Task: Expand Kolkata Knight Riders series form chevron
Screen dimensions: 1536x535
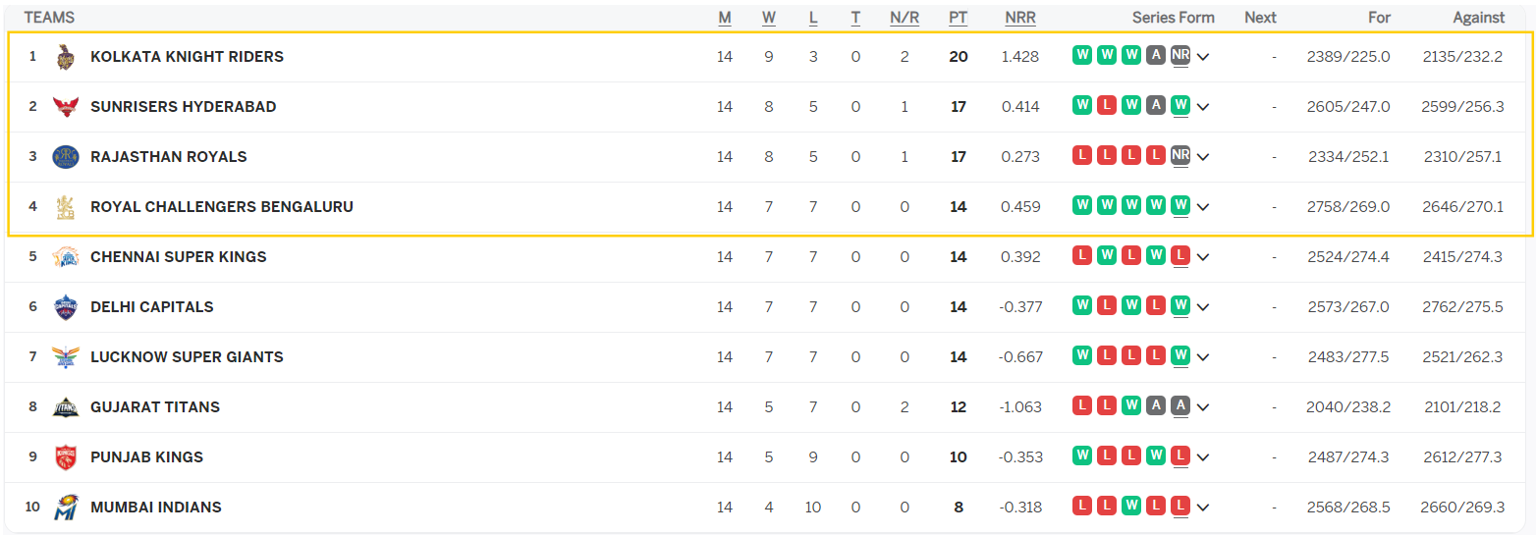Action: point(1203,57)
